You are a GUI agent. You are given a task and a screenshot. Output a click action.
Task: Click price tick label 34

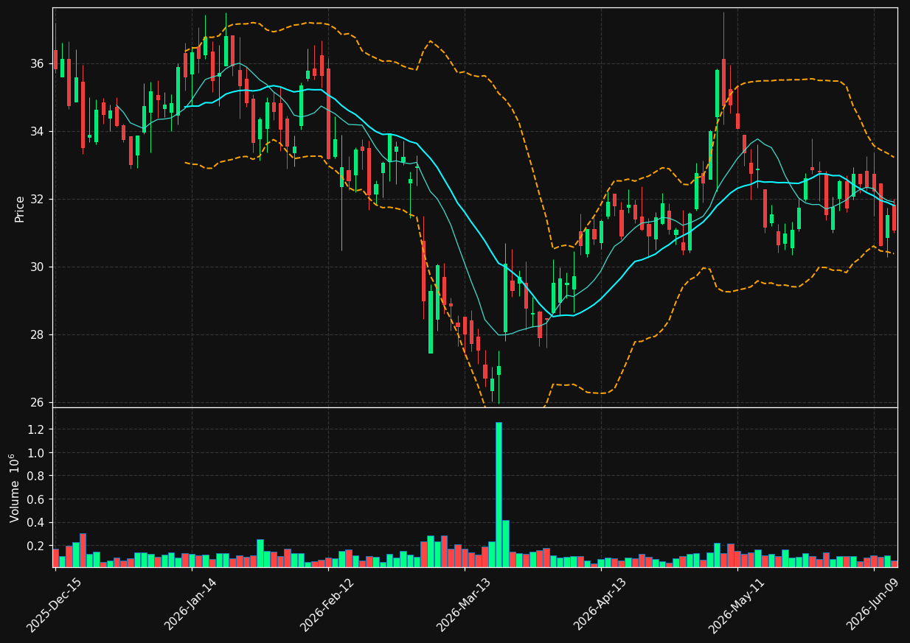[x=38, y=131]
